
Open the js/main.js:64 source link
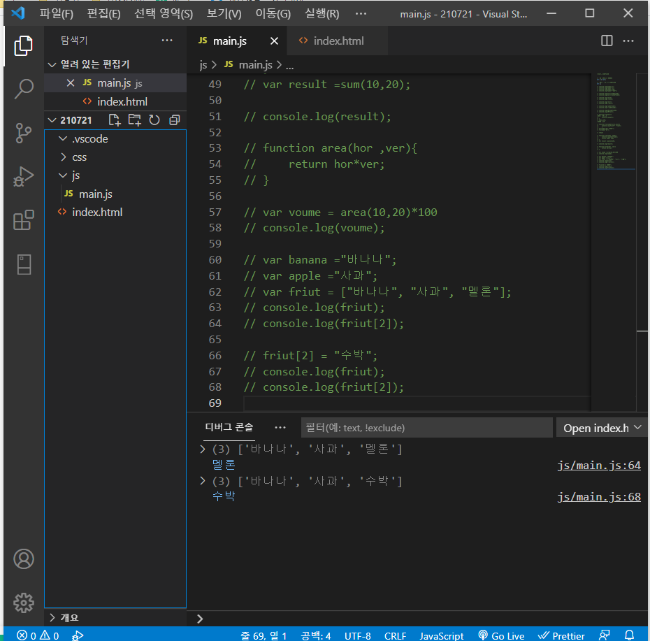pyautogui.click(x=598, y=466)
